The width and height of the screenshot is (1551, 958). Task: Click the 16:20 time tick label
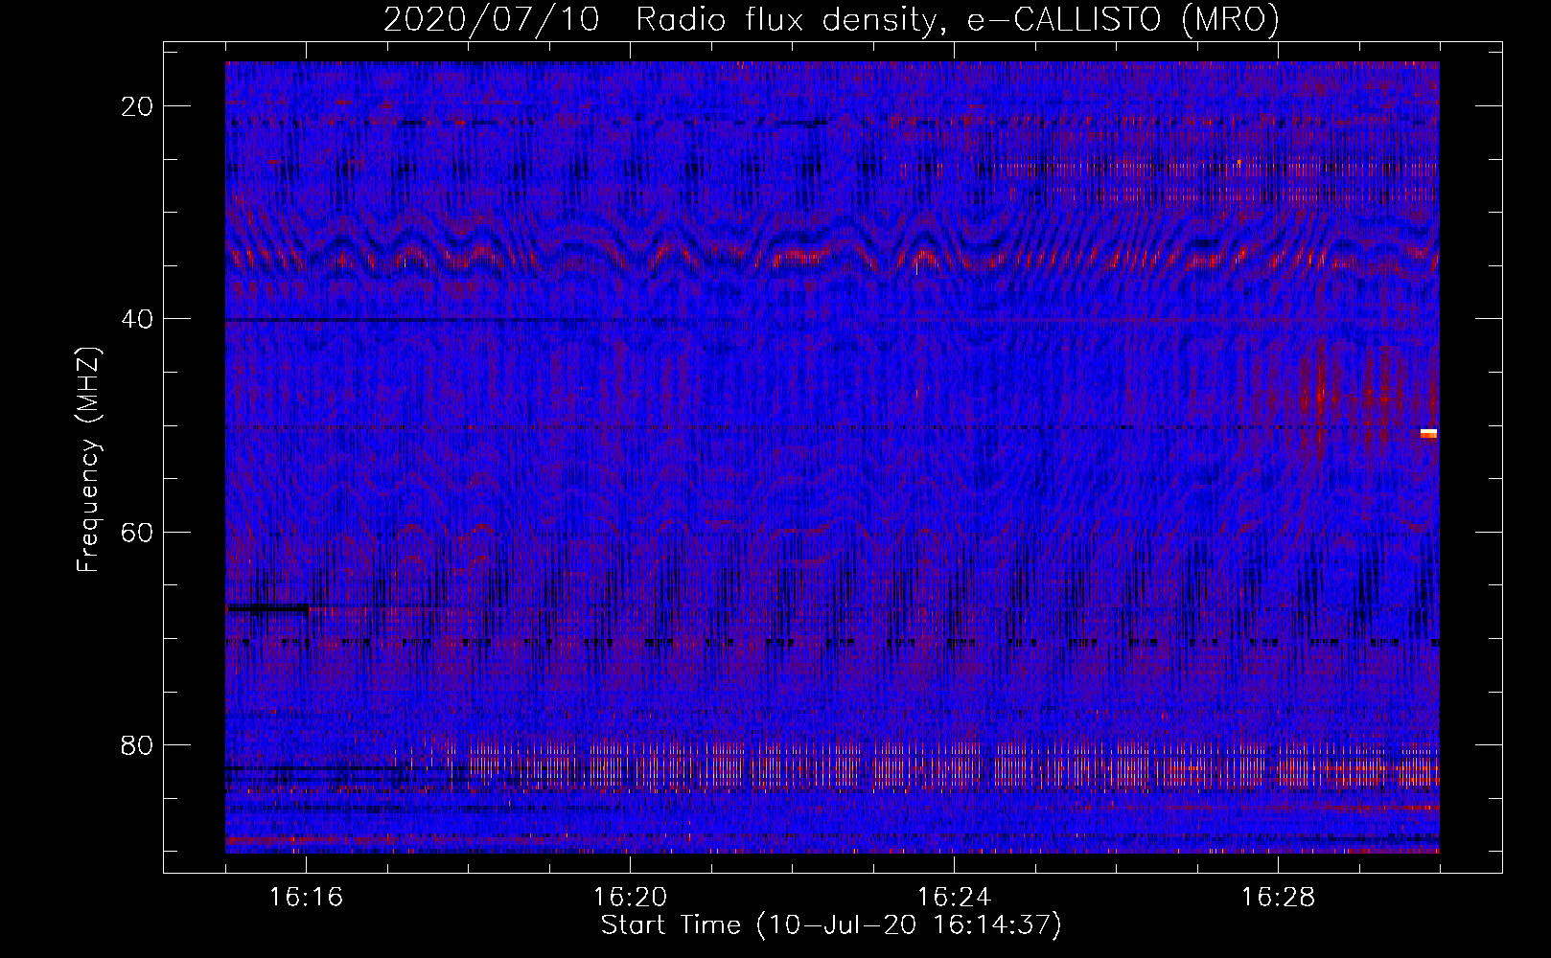(x=631, y=898)
